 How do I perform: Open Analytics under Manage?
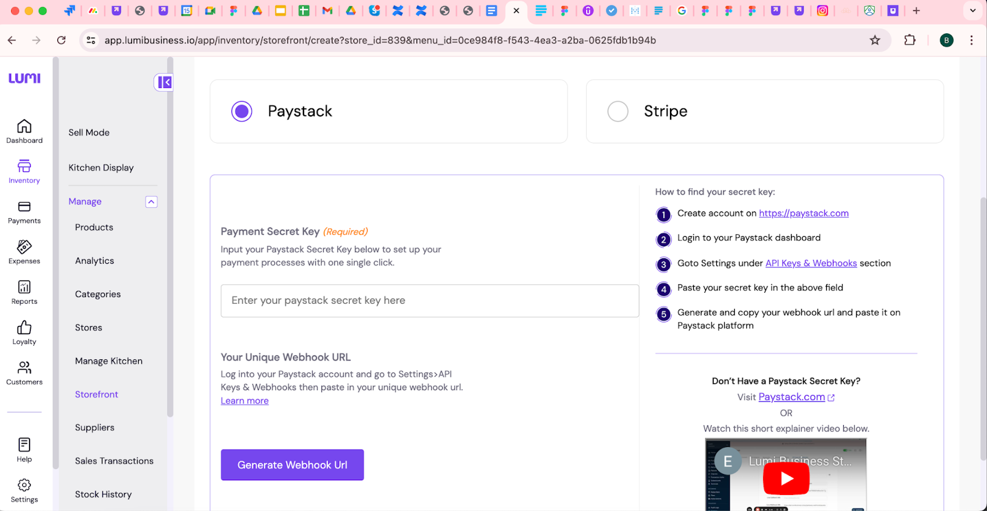click(x=94, y=261)
